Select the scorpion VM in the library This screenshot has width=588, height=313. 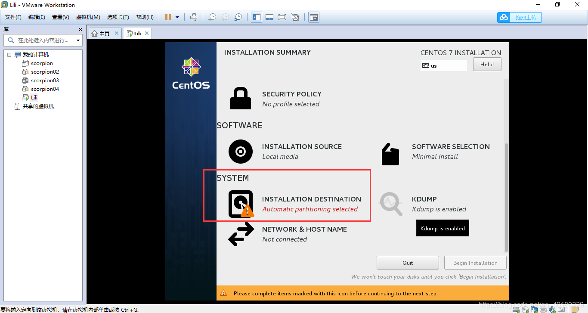(x=42, y=63)
